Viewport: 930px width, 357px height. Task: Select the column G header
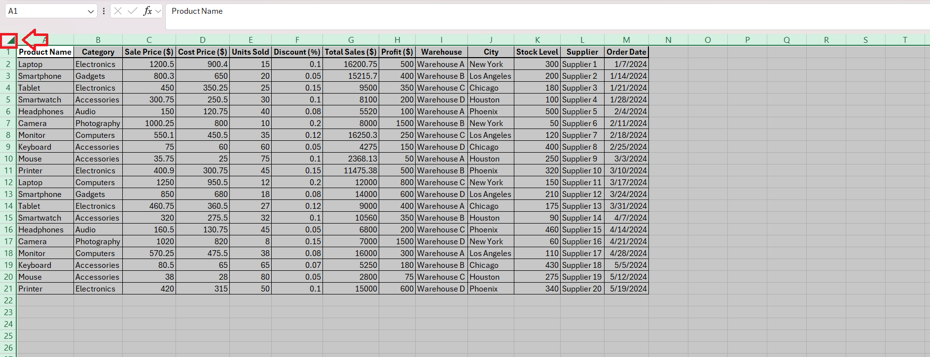351,40
